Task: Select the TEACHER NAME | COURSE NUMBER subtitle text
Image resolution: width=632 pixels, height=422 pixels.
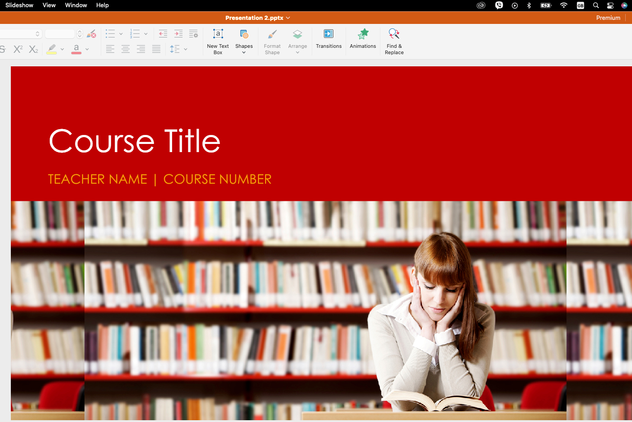Action: coord(160,179)
